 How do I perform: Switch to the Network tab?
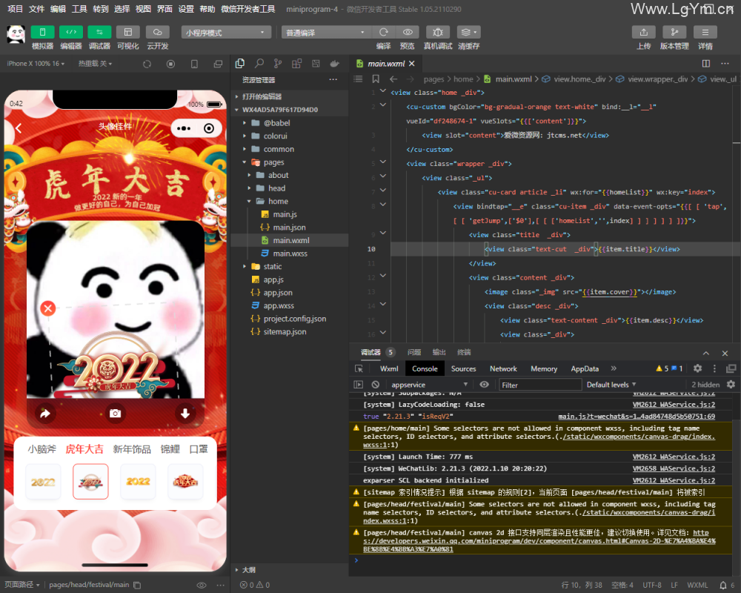tap(503, 369)
